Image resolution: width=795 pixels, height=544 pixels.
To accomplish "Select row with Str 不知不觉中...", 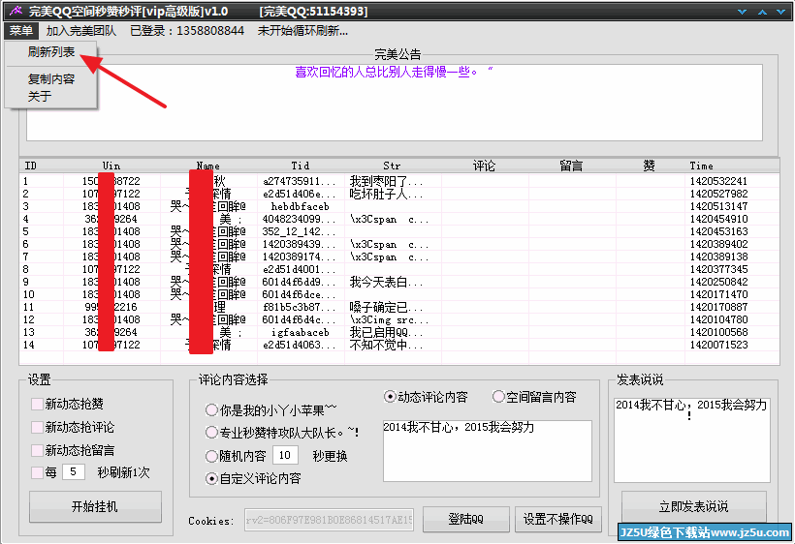I will 399,346.
